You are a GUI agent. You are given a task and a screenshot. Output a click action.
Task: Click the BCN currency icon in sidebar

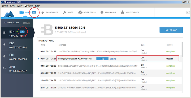pos(4,33)
